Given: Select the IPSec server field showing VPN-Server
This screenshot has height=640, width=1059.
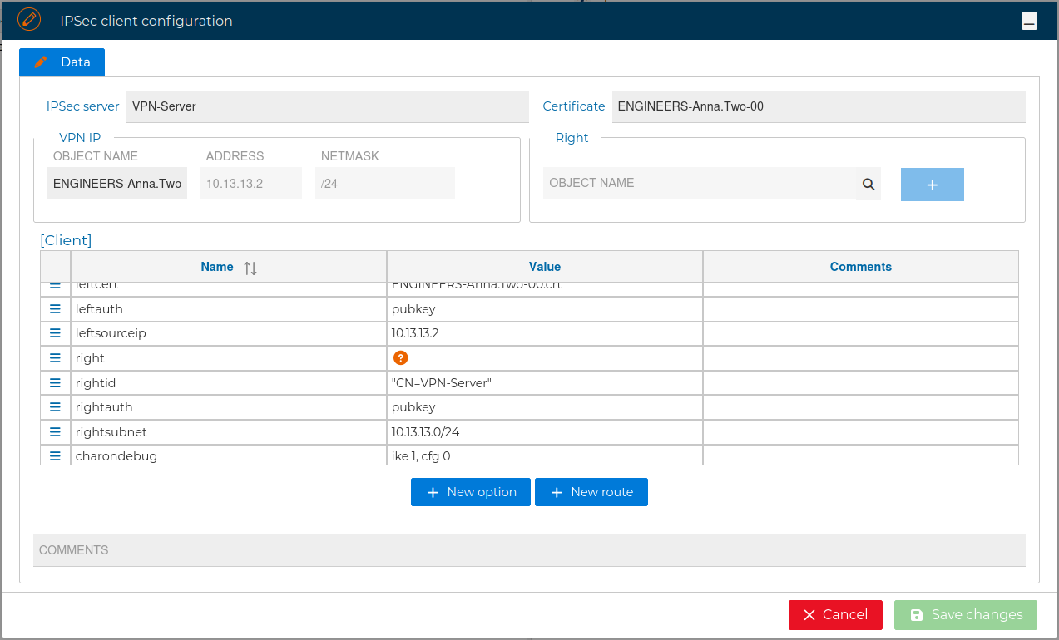Looking at the screenshot, I should [327, 106].
